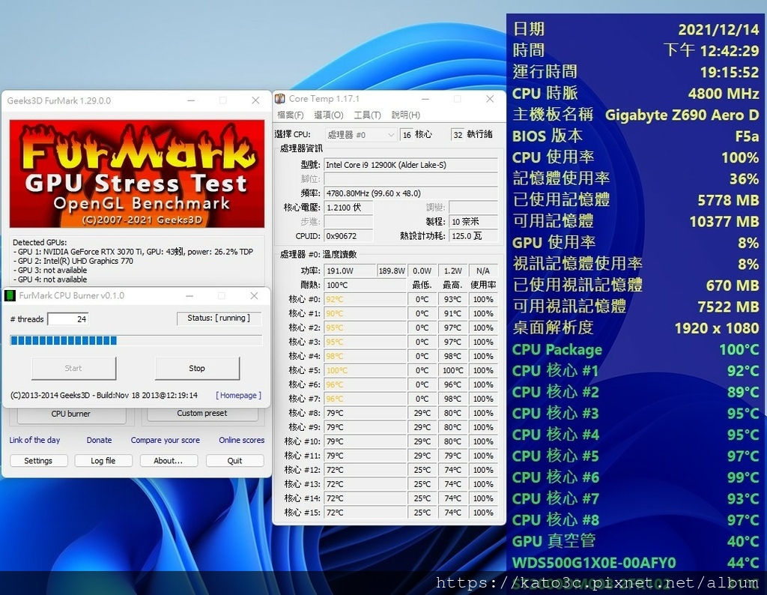
Task: Click the GPU 真空管 40°C overlay row
Action: click(635, 541)
